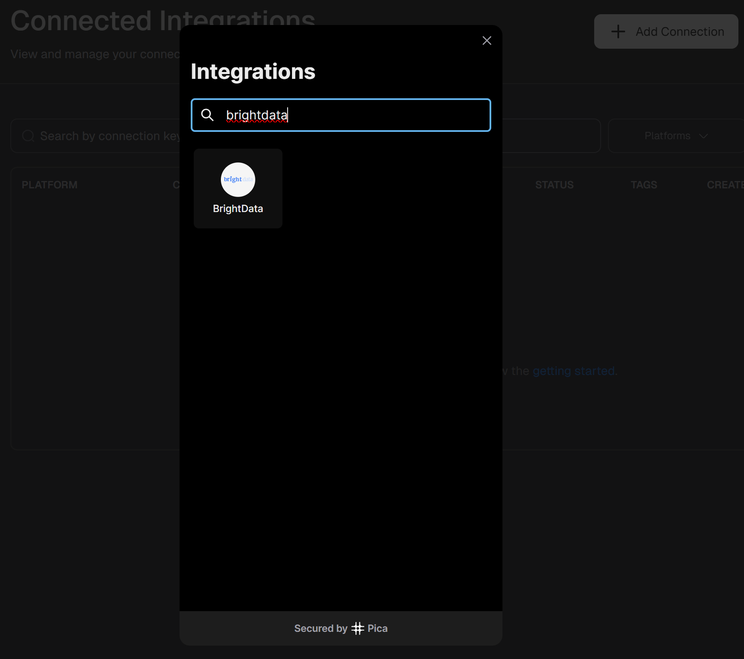
Task: Click the Pica logo icon in the footer
Action: (358, 628)
